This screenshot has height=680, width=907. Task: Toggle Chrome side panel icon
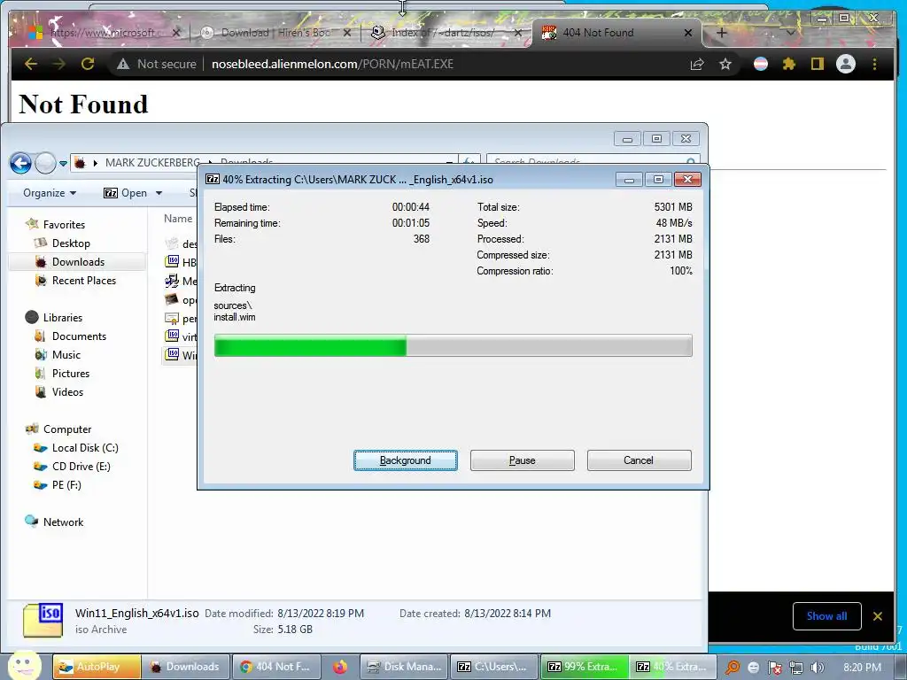pyautogui.click(x=817, y=64)
